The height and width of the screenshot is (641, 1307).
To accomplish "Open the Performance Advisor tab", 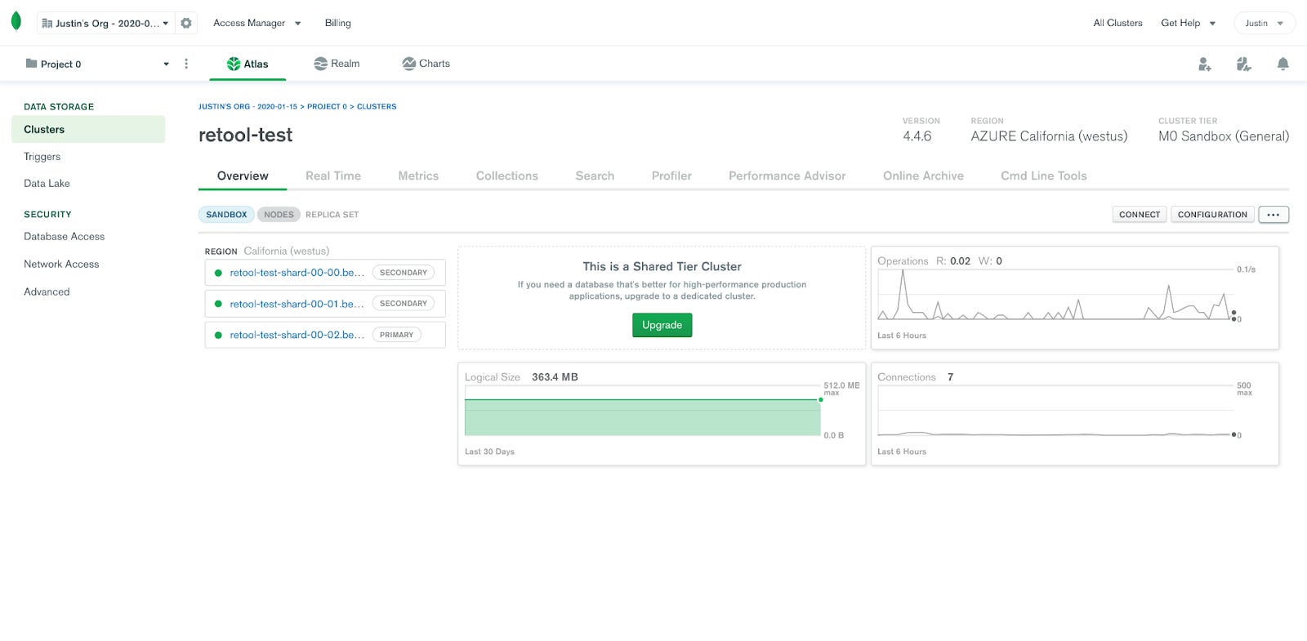I will coord(787,176).
